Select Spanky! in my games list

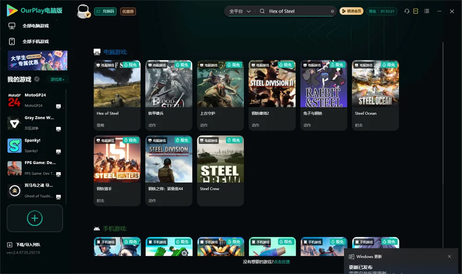pyautogui.click(x=35, y=145)
